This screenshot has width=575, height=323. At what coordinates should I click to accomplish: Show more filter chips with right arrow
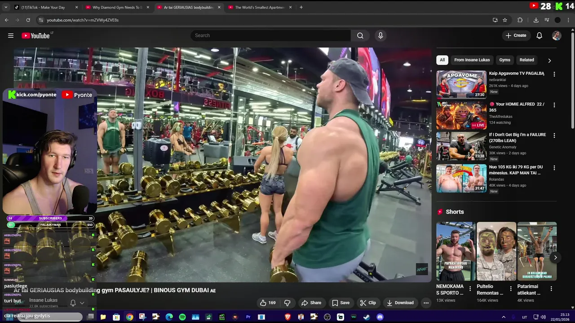click(x=549, y=60)
